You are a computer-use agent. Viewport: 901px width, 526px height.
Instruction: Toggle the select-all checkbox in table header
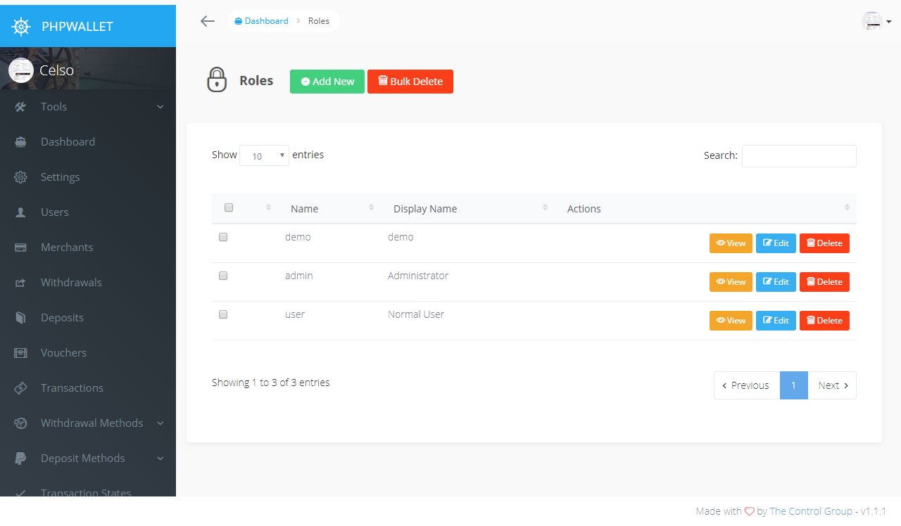click(x=229, y=207)
